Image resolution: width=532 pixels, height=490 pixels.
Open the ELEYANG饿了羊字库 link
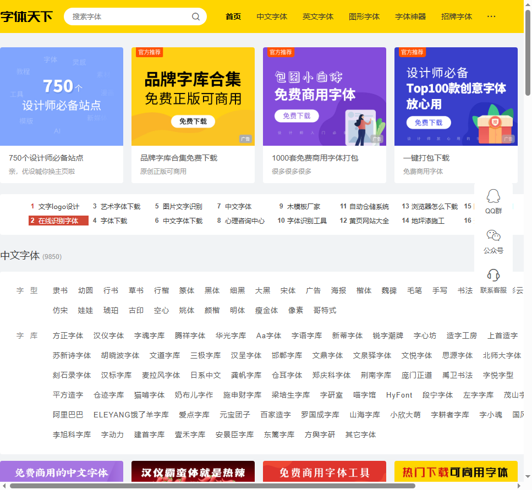(x=131, y=415)
